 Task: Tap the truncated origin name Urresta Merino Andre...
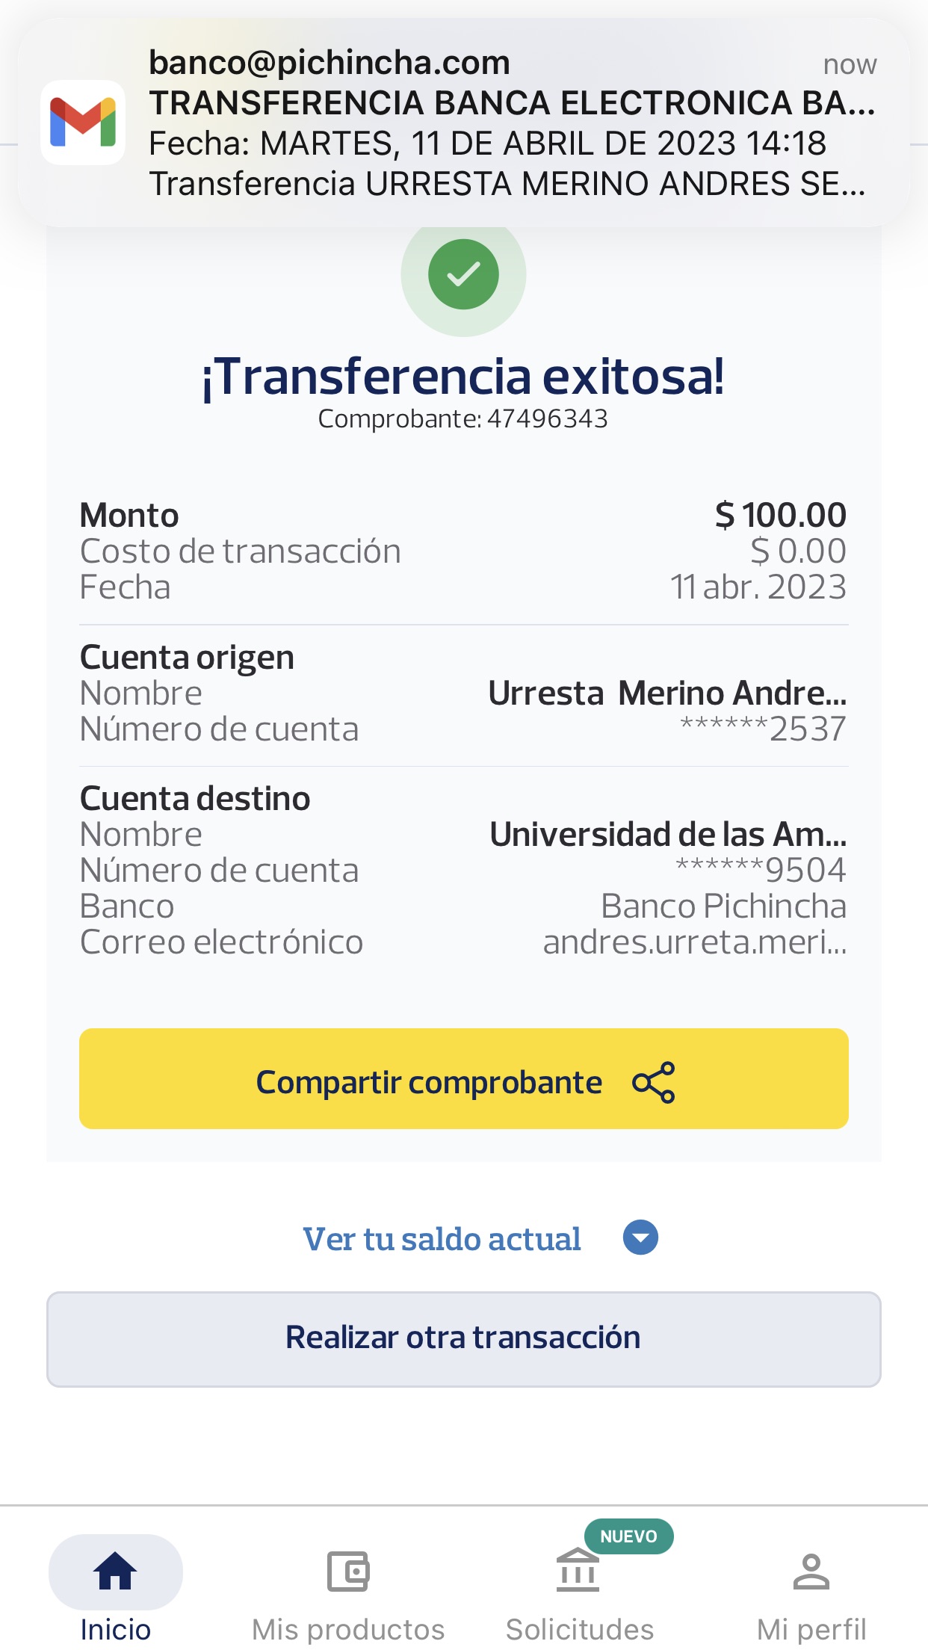[666, 693]
